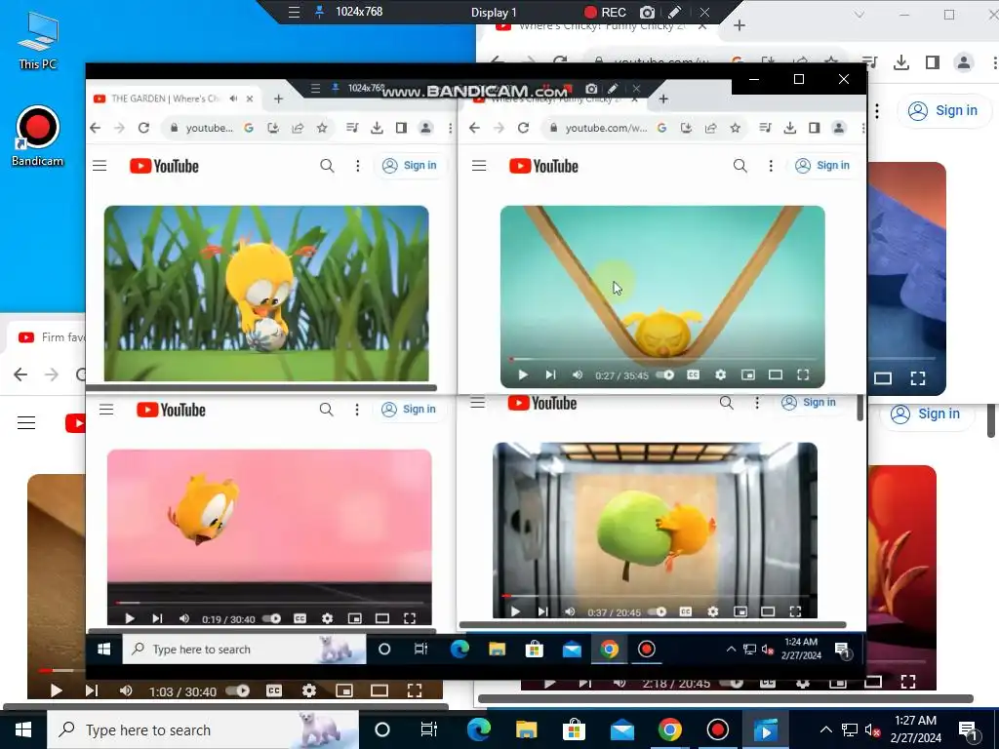
Task: Click YouTube logo above slingshot video
Action: [x=543, y=166]
